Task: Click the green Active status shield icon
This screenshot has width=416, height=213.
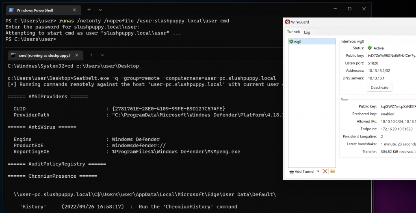Action: (x=370, y=48)
